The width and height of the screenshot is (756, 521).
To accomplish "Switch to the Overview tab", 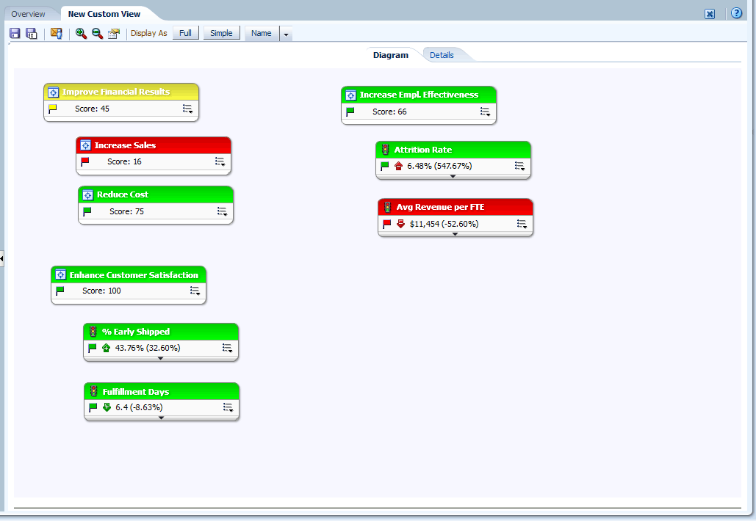I will tap(28, 14).
